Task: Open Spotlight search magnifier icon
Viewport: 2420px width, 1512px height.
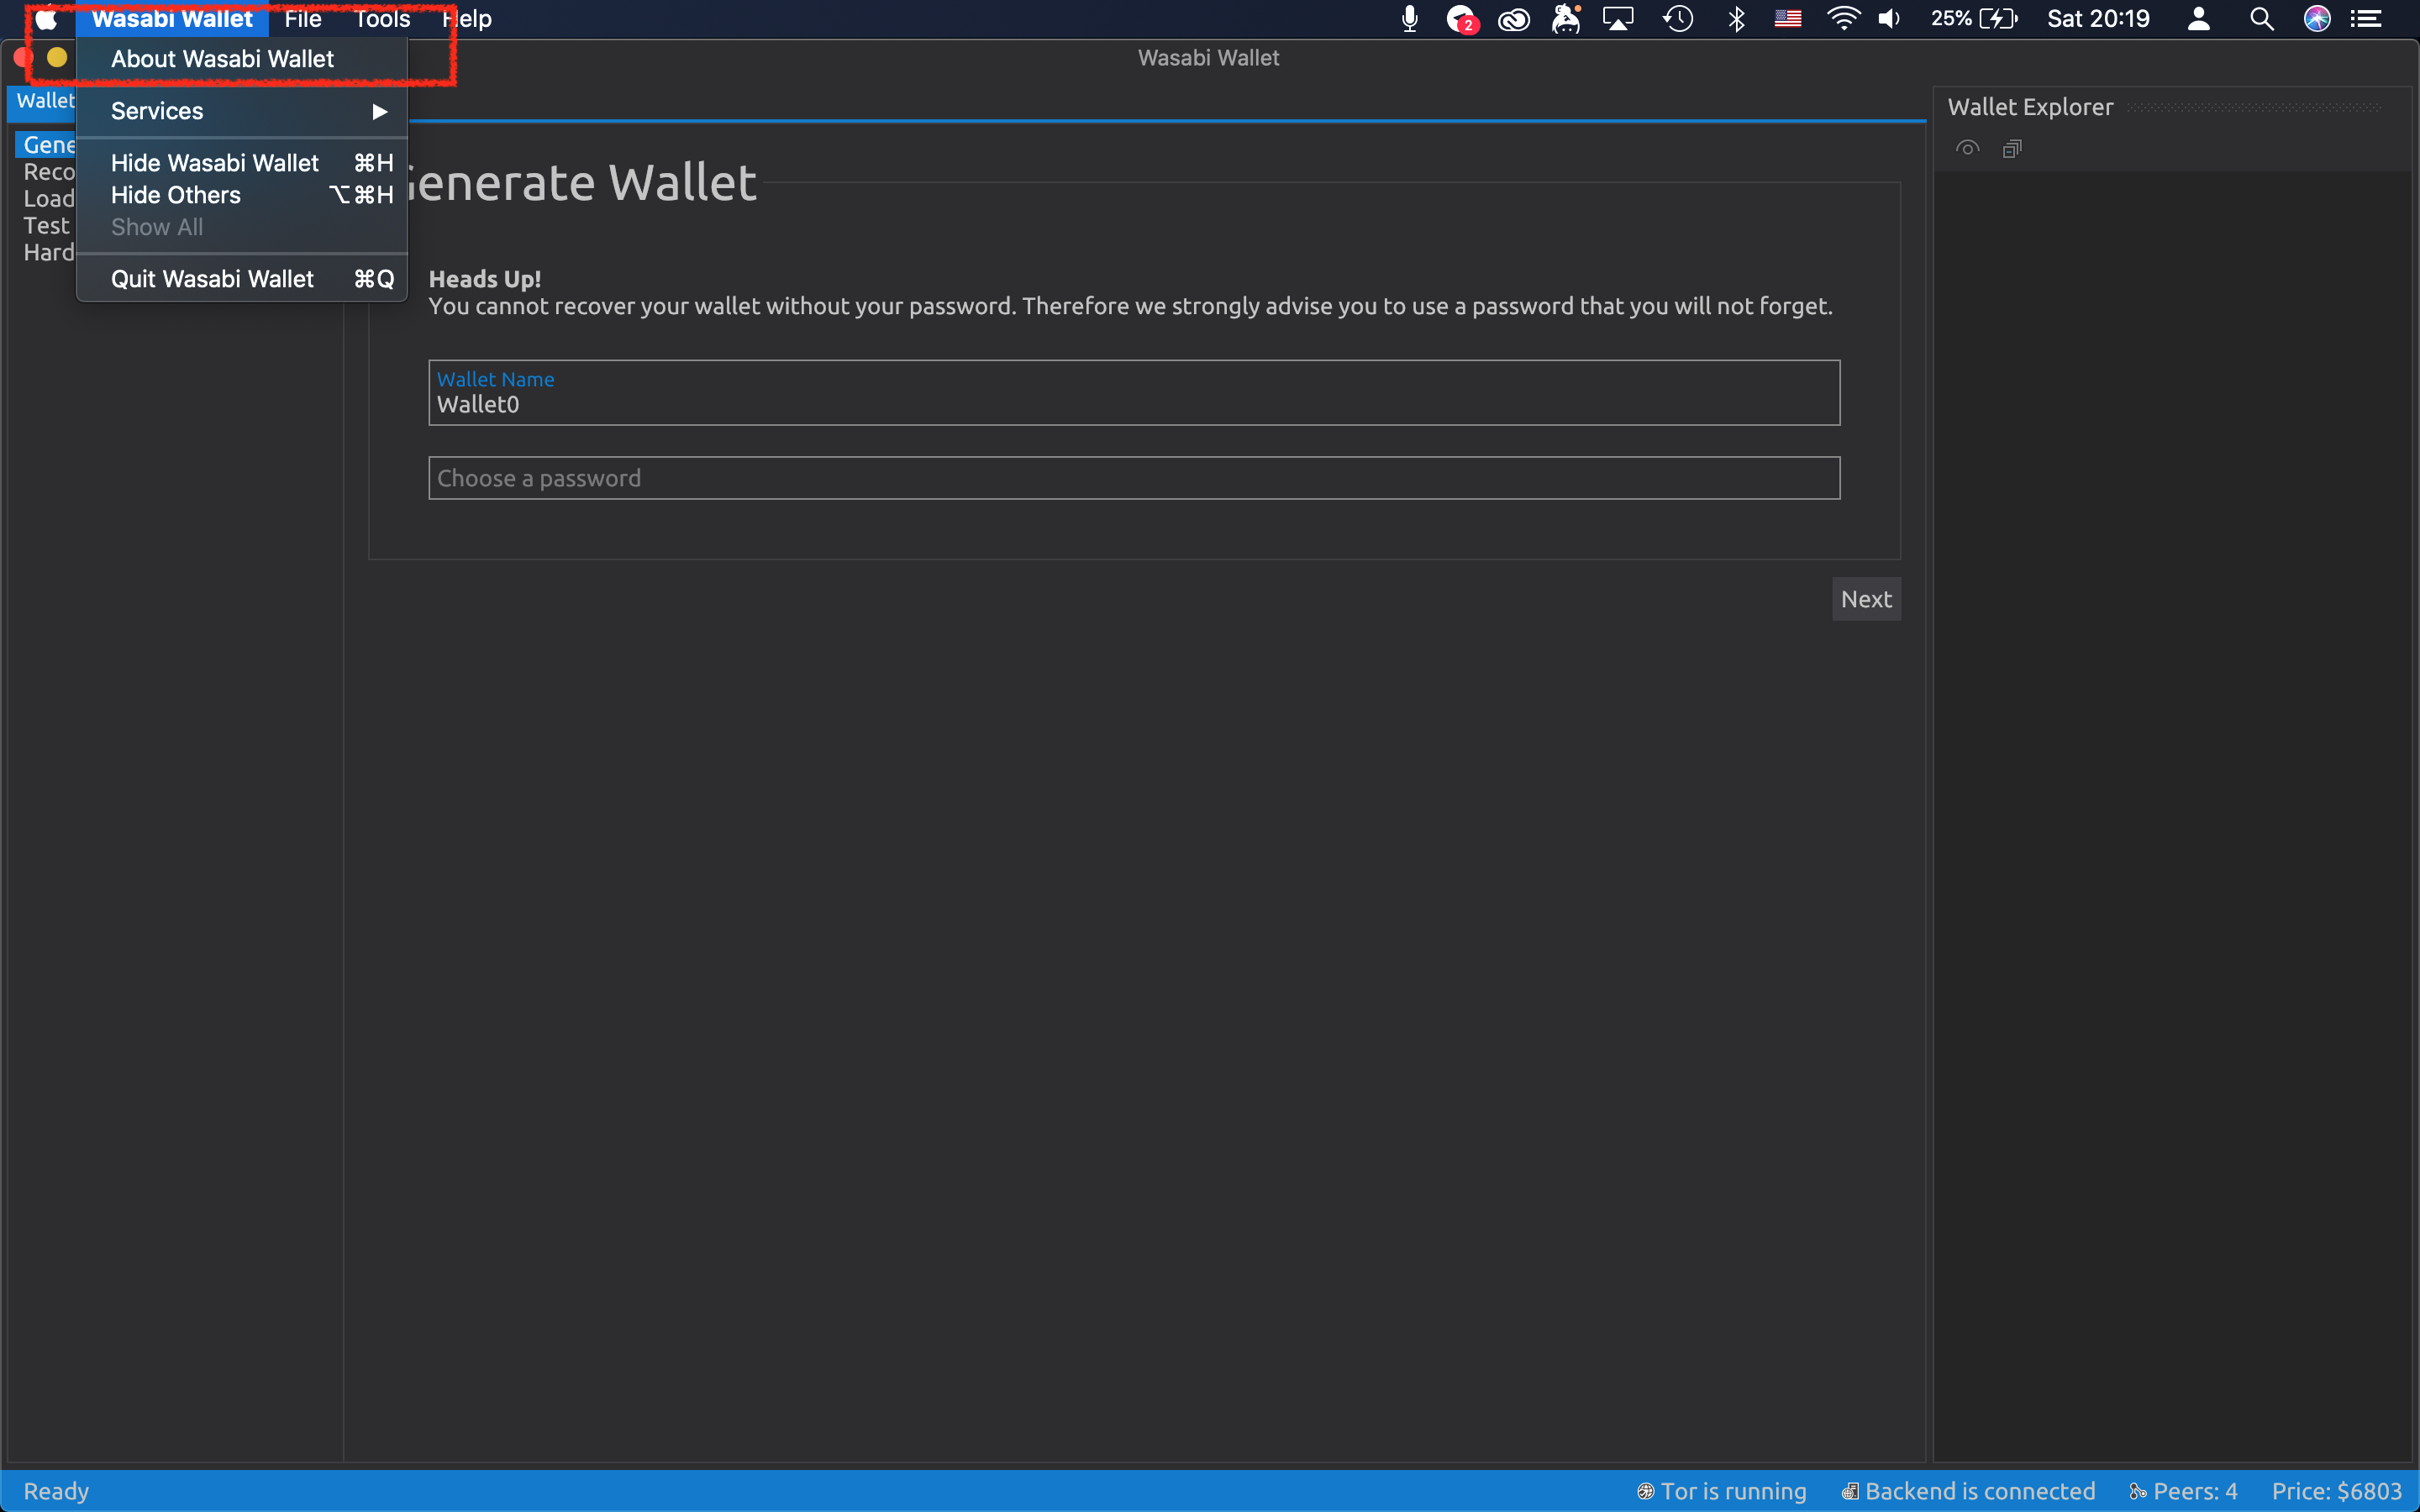Action: pyautogui.click(x=2261, y=19)
